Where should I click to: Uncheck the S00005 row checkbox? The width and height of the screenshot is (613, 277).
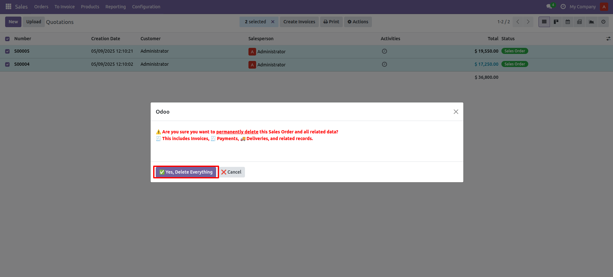pos(7,51)
